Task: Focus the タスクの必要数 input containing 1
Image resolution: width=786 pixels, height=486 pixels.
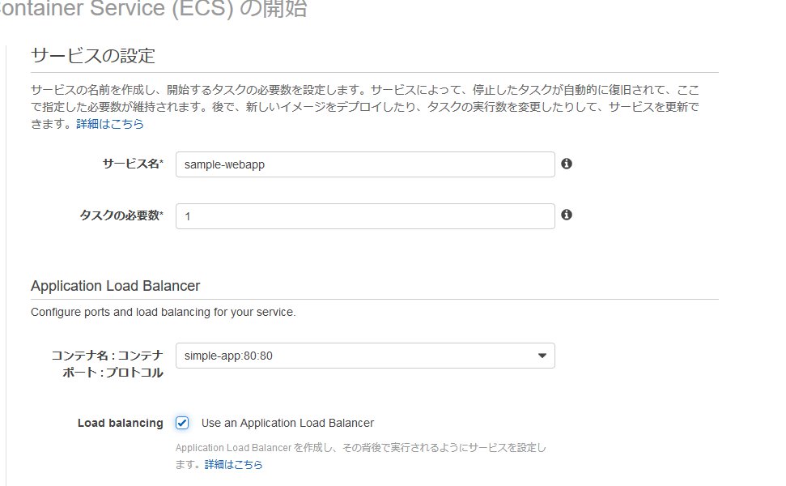Action: click(364, 216)
